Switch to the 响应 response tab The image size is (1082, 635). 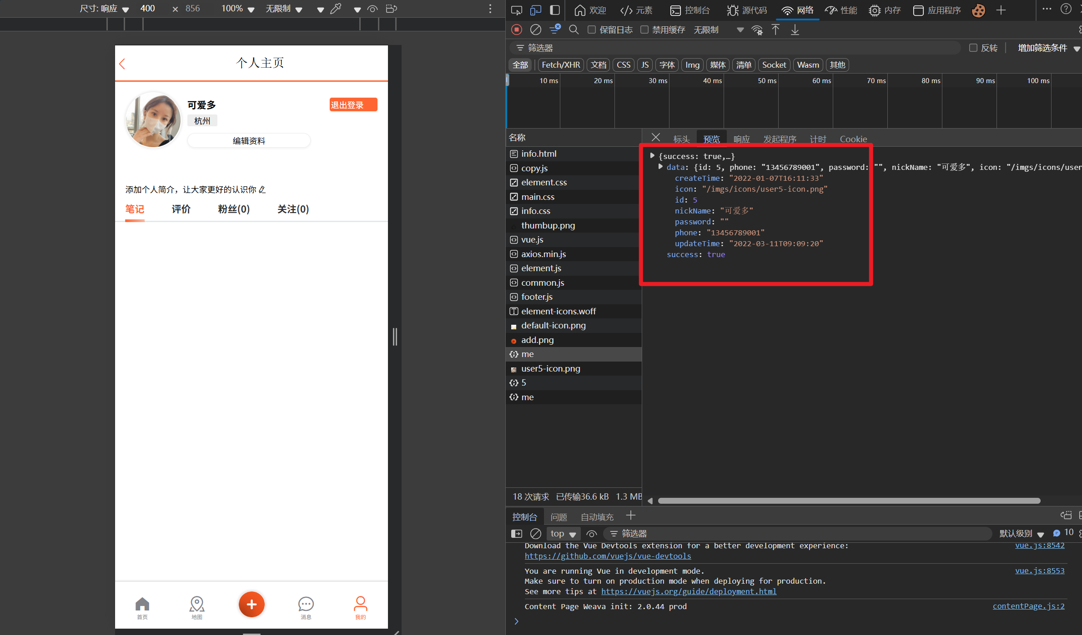[x=741, y=139]
